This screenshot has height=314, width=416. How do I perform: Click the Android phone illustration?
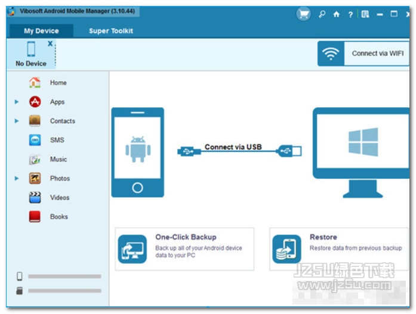click(137, 153)
